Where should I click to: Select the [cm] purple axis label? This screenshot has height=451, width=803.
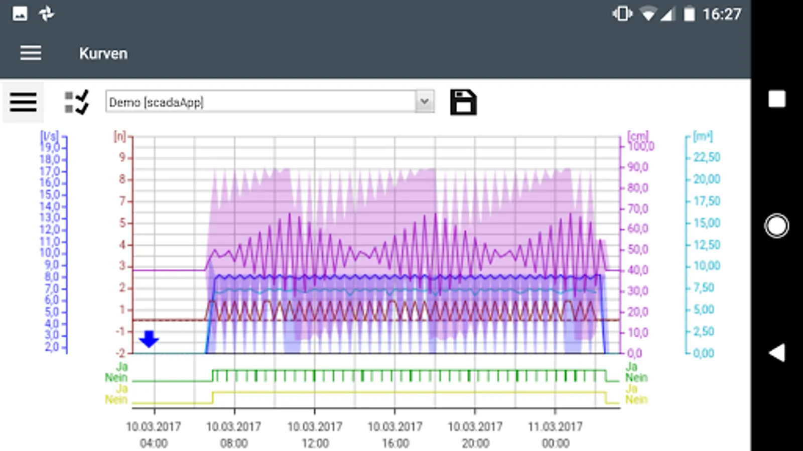coord(638,136)
